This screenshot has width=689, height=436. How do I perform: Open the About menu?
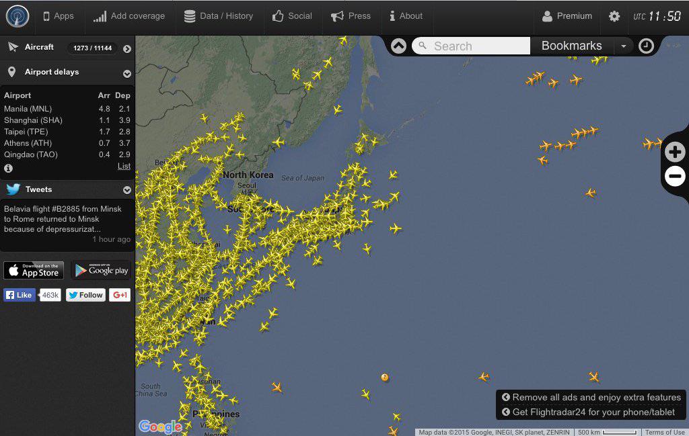click(x=406, y=16)
